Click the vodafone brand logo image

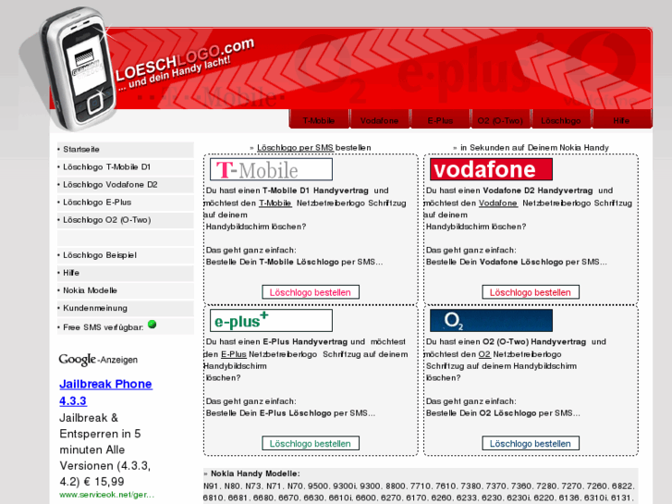[x=491, y=169]
